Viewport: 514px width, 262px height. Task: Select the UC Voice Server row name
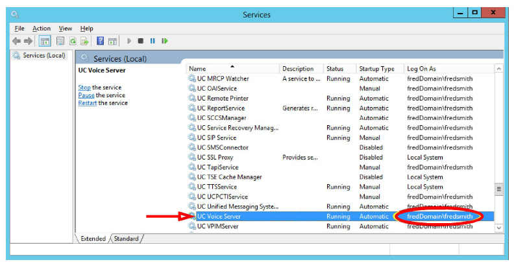[x=219, y=217]
